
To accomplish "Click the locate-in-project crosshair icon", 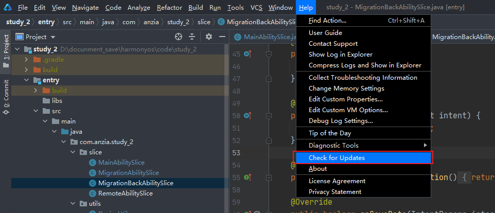I will pos(179,37).
